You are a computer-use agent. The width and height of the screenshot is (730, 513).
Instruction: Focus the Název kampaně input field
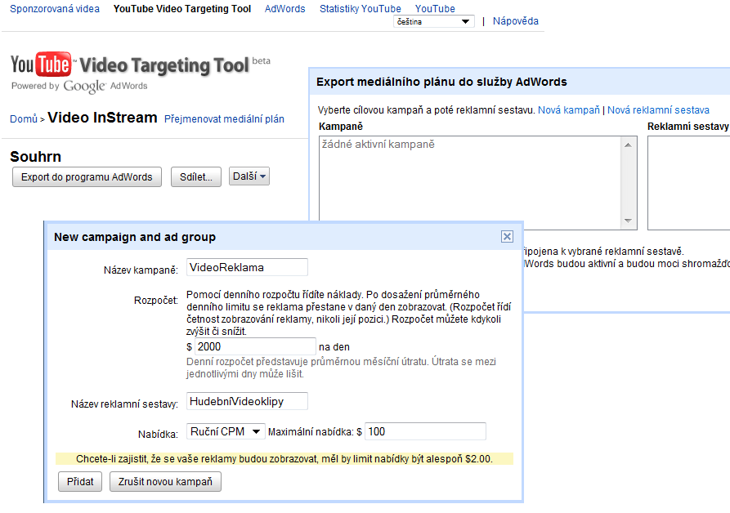[x=247, y=267]
